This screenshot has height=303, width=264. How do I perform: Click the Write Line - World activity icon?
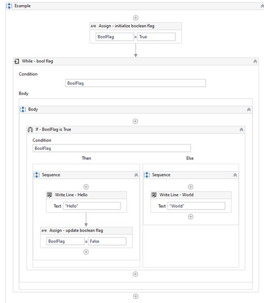coord(154,195)
